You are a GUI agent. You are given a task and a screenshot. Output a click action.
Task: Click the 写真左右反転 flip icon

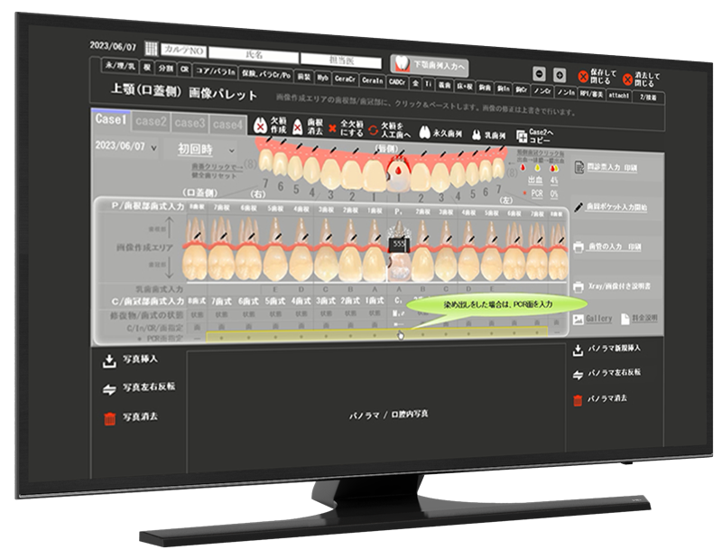click(110, 388)
